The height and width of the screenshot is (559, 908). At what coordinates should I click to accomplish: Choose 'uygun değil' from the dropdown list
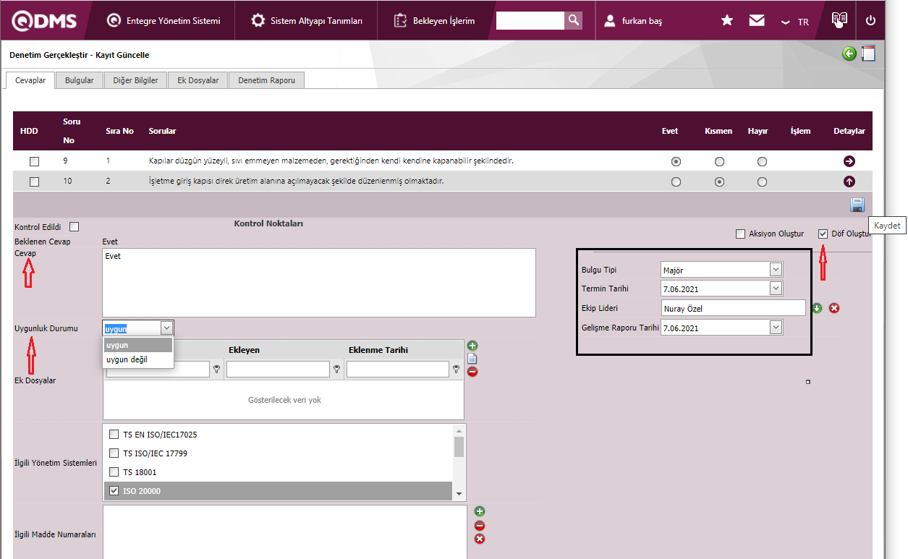(127, 359)
